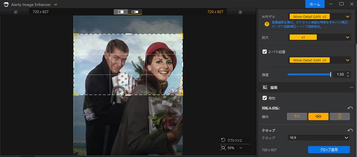Click the crop box bottom-right corner handle
The width and height of the screenshot is (357, 157).
tap(182, 94)
